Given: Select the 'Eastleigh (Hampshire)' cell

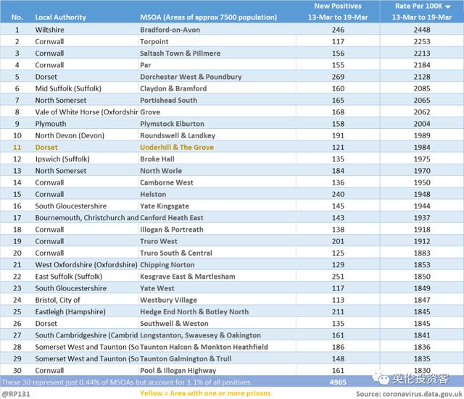Looking at the screenshot, I should (70, 312).
